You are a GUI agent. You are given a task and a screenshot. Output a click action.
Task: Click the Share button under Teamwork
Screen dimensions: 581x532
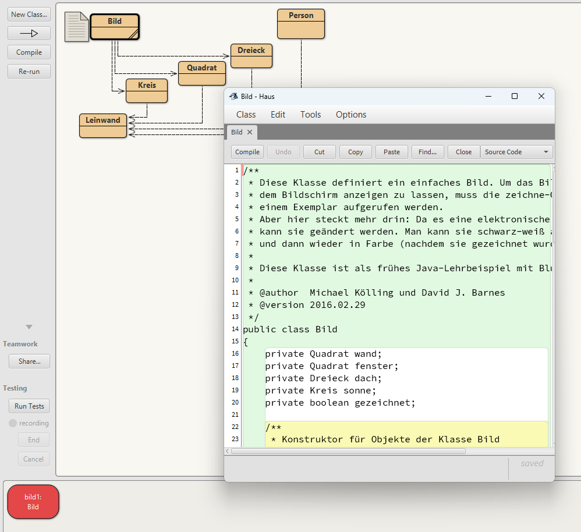[29, 361]
